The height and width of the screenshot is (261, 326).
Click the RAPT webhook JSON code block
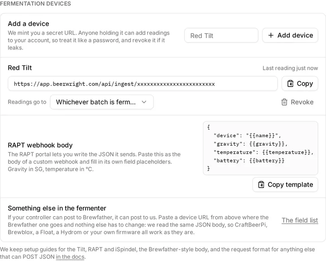click(260, 148)
